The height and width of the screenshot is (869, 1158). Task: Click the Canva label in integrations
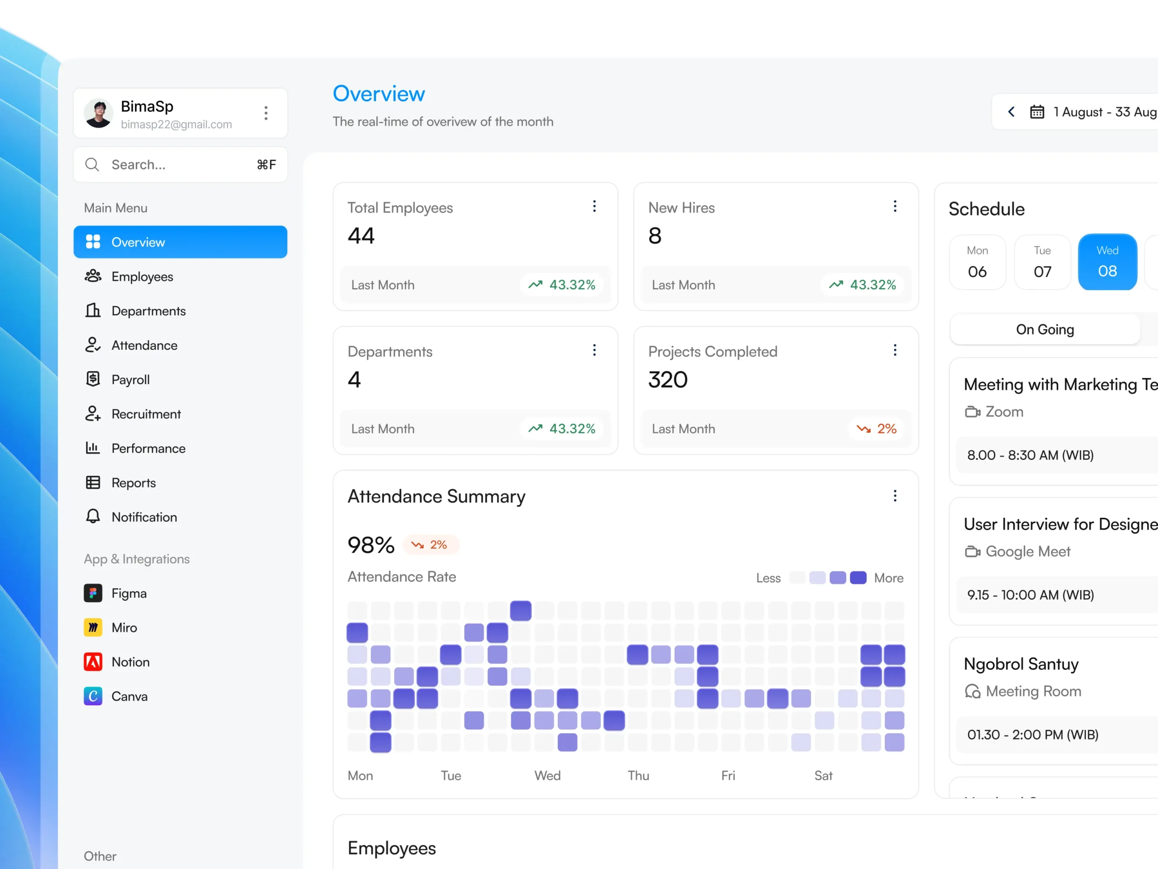pyautogui.click(x=129, y=696)
